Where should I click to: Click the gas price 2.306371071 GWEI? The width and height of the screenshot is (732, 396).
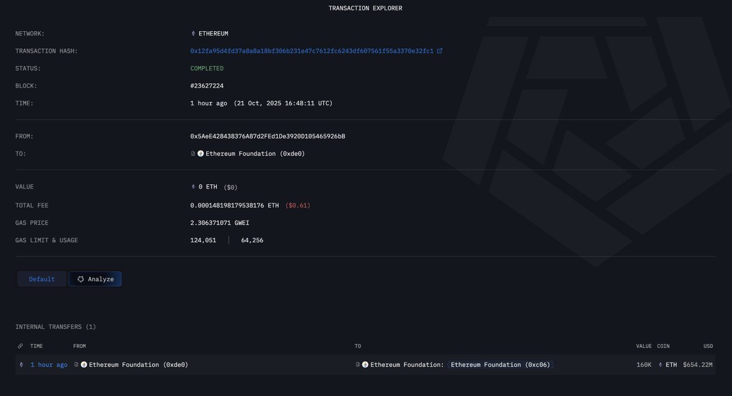coord(220,223)
